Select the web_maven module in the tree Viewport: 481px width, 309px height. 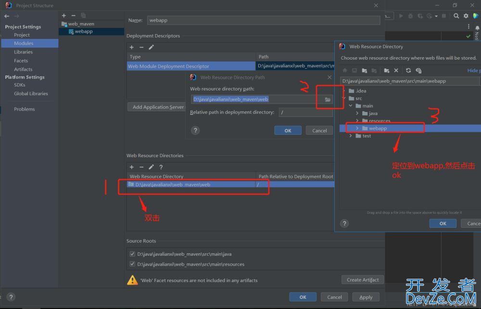(81, 24)
